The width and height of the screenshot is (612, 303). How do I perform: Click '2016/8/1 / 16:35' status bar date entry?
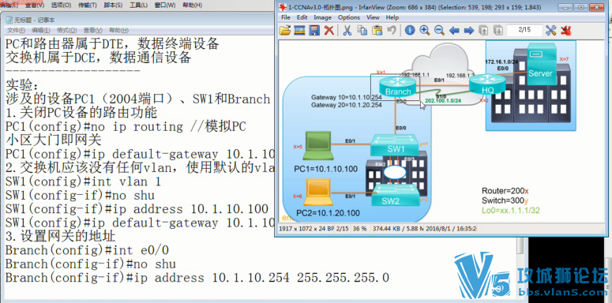451,229
